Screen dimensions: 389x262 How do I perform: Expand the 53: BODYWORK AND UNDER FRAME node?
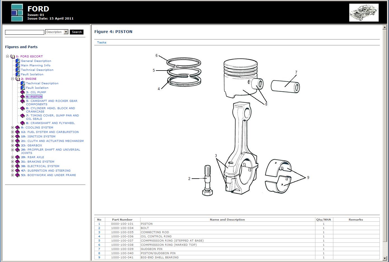tap(13, 175)
